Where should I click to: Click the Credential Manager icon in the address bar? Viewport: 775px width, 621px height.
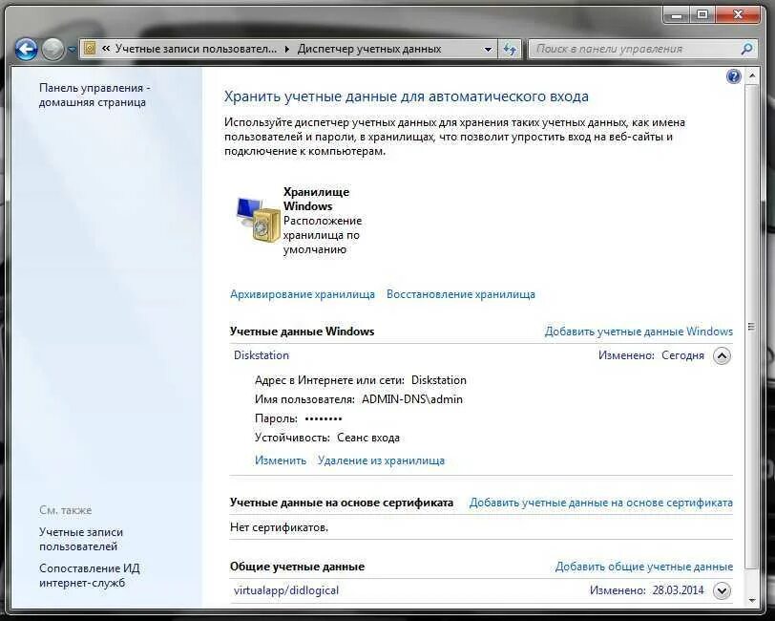pyautogui.click(x=90, y=49)
